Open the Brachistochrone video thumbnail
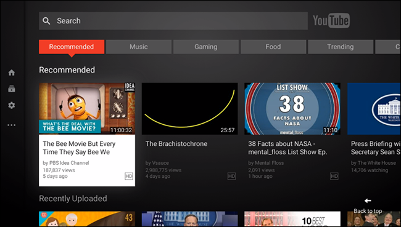Screen dimensions: 401x227 click(190, 108)
